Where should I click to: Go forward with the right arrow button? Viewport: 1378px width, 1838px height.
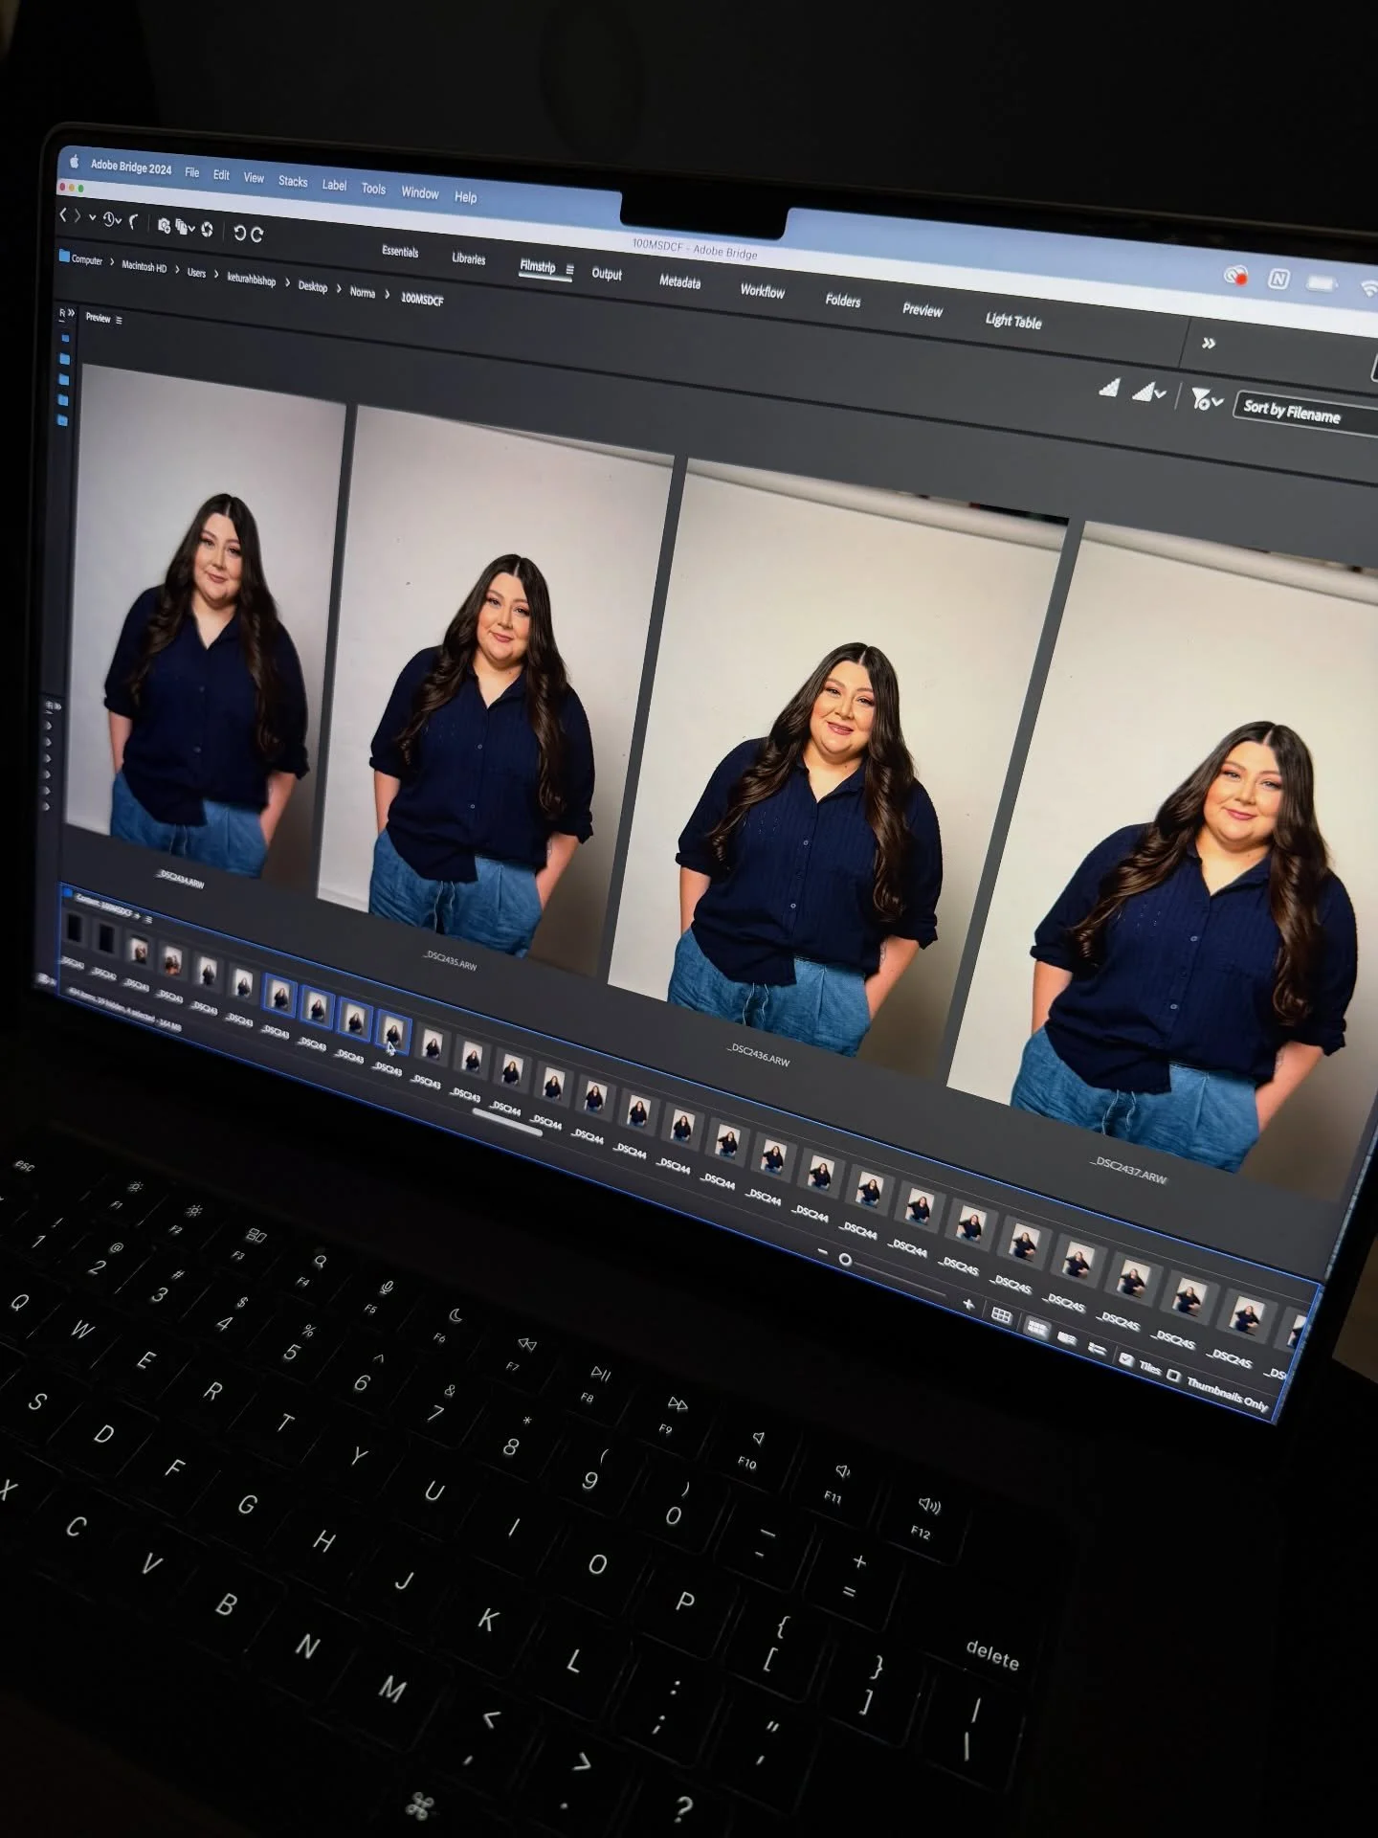coord(78,216)
